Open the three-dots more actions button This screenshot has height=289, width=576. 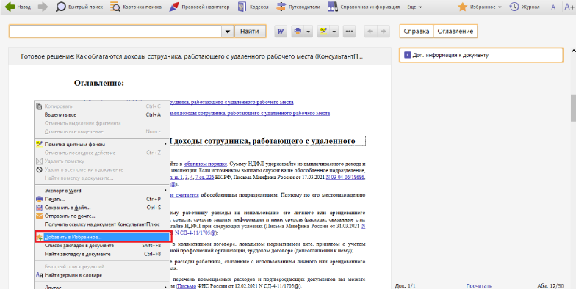point(349,32)
